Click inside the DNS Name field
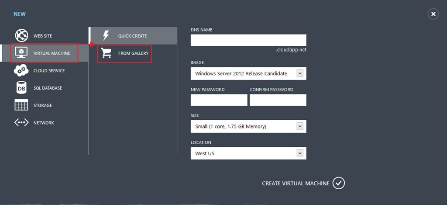The image size is (447, 205). pyautogui.click(x=248, y=40)
